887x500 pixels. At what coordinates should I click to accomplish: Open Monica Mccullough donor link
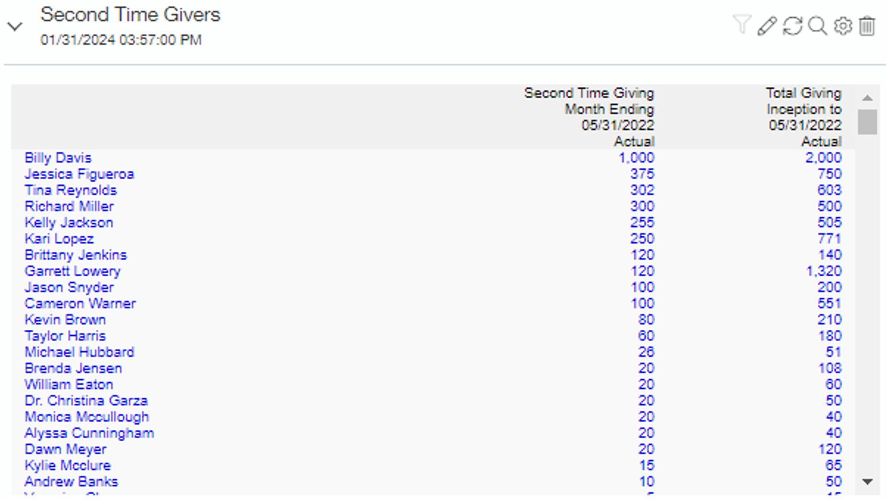point(87,417)
